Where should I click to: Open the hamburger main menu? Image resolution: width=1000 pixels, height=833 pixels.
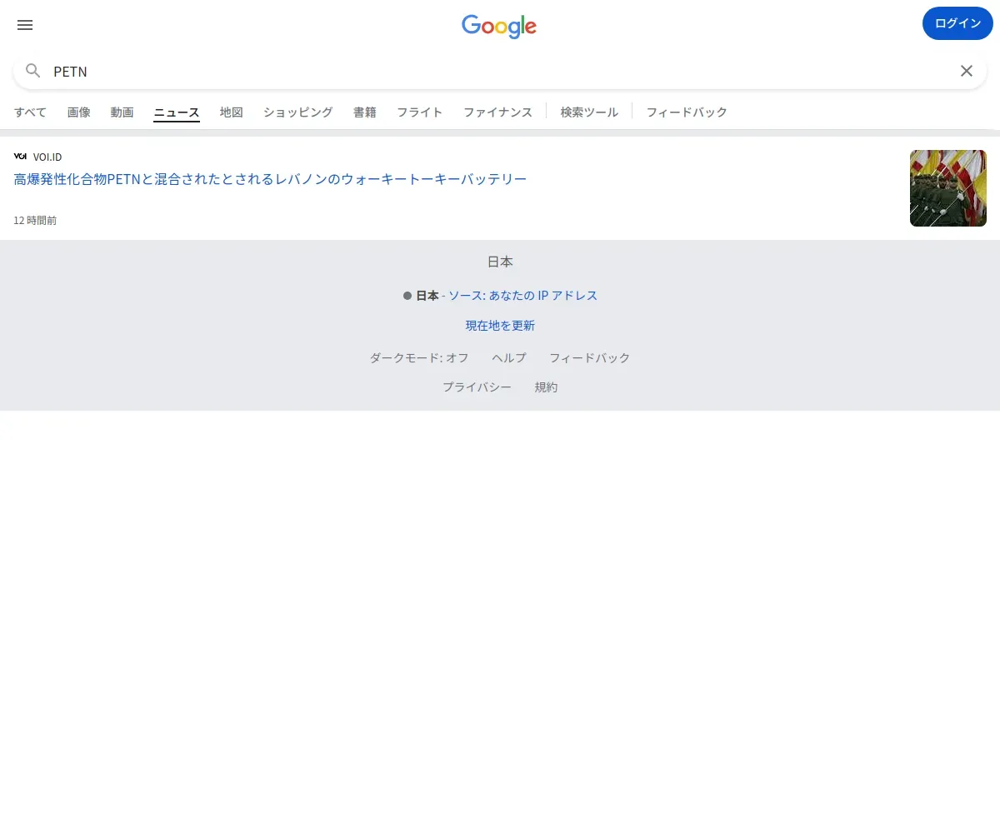25,25
